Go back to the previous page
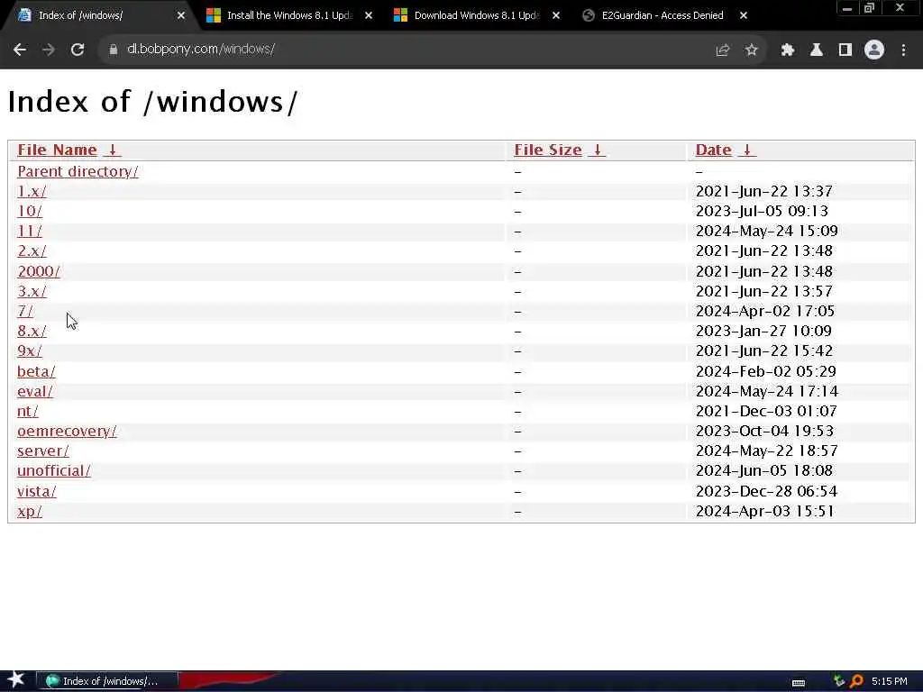This screenshot has height=692, width=923. pos(20,50)
